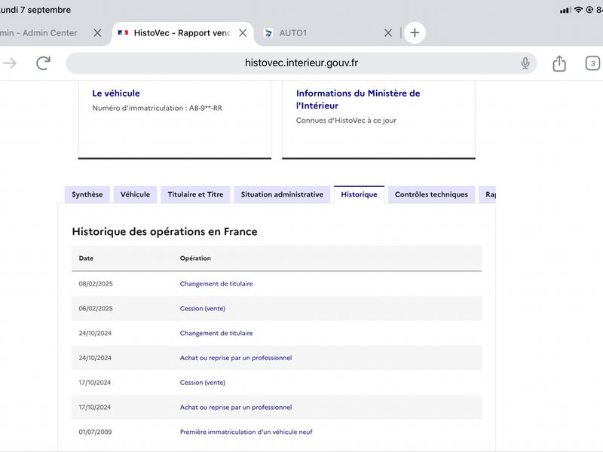Click the histovec.interieur.gouv.fr address field
This screenshot has width=603, height=452.
301,63
